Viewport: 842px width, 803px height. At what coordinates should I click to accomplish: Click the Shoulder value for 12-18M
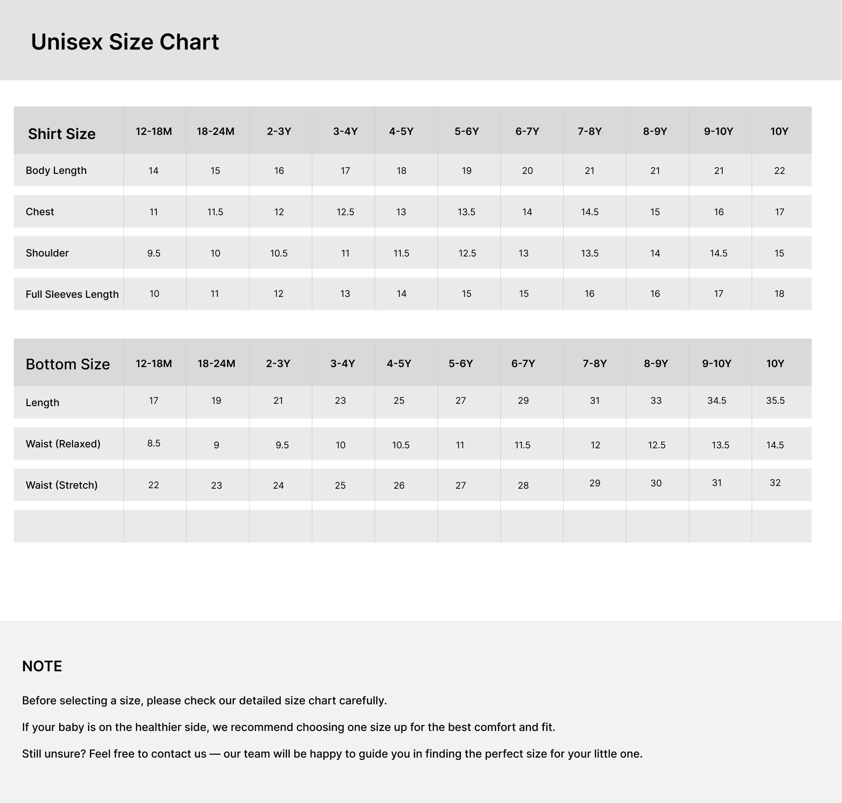pos(154,253)
